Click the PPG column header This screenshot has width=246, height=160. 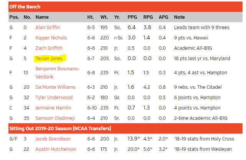point(132,17)
